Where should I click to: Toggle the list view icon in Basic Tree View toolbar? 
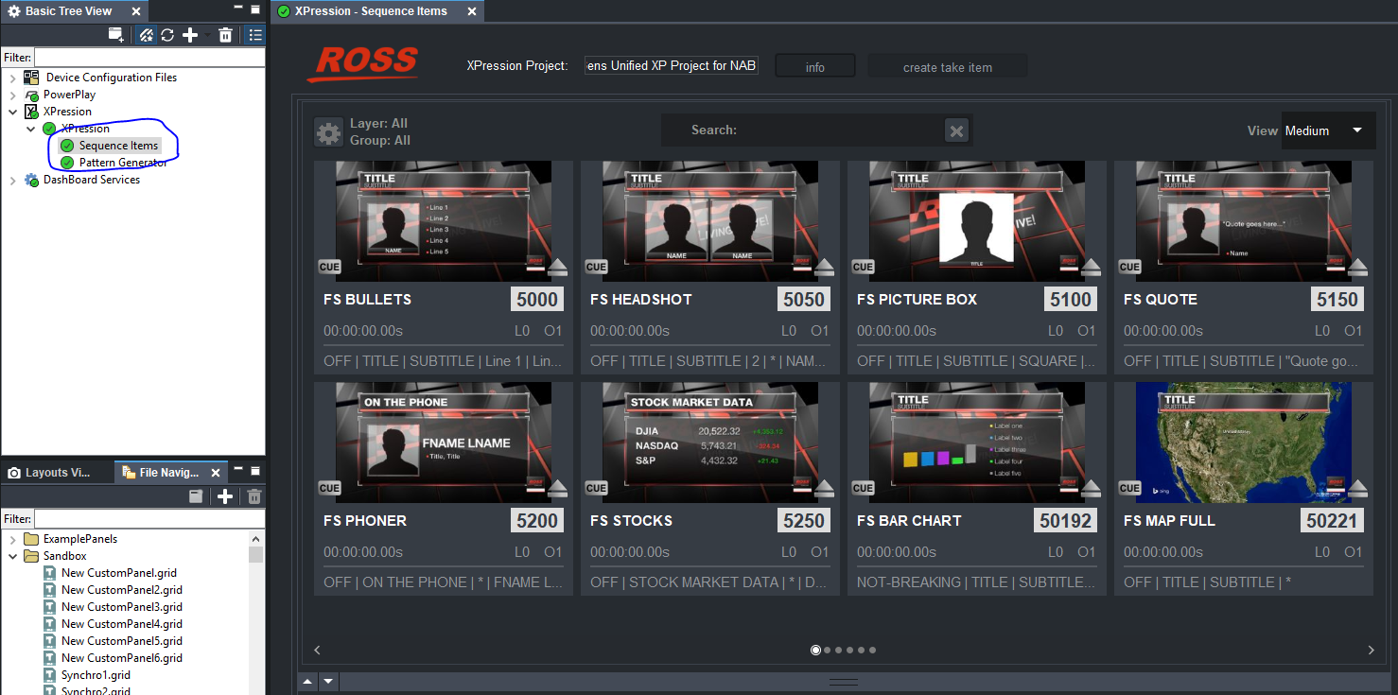[x=254, y=35]
